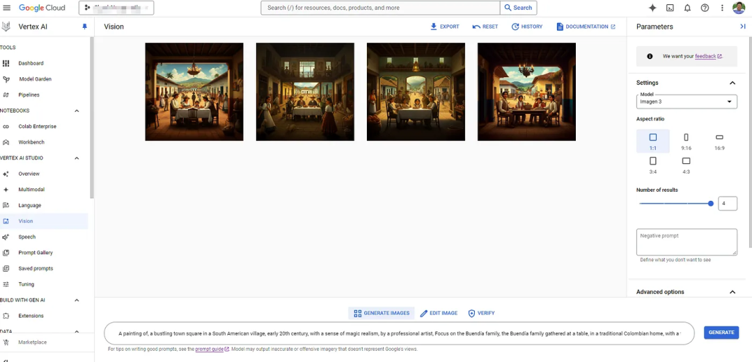Screen dimensions: 752x362
Task: Select the 16:9 aspect ratio
Action: click(x=719, y=141)
